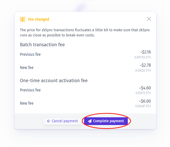Click the 0.00487 ETH value
Screen dimensions: 170x147
pos(143,106)
